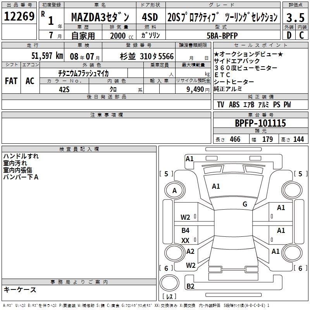
Task: Click "出品番号" header label
Action: click(x=19, y=5)
